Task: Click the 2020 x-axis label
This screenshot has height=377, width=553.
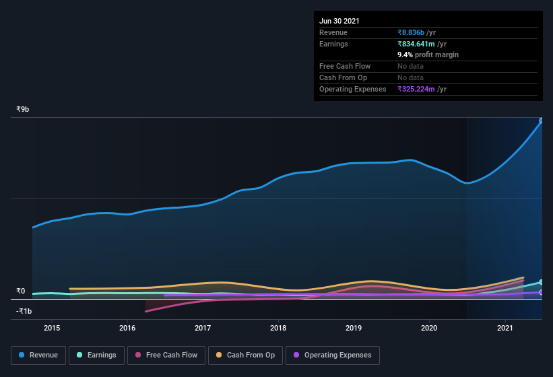Action: point(429,328)
